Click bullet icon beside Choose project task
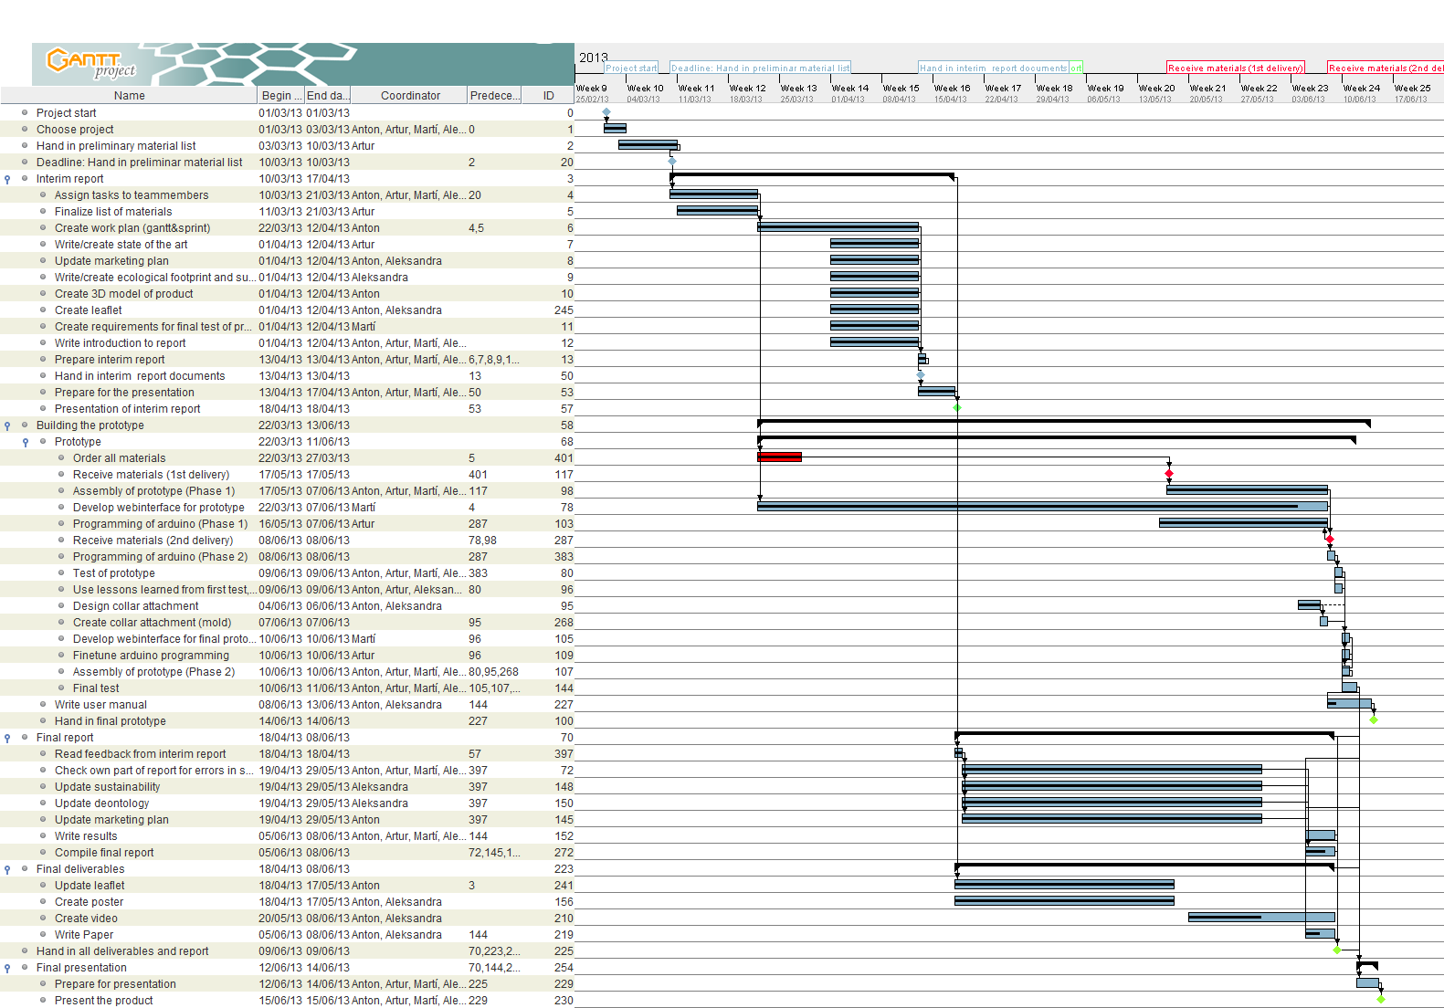The image size is (1444, 1008). [x=26, y=130]
